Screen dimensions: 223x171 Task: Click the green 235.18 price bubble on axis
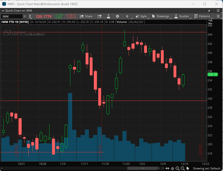pyautogui.click(x=212, y=74)
